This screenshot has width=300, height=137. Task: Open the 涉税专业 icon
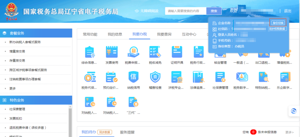click(177, 78)
